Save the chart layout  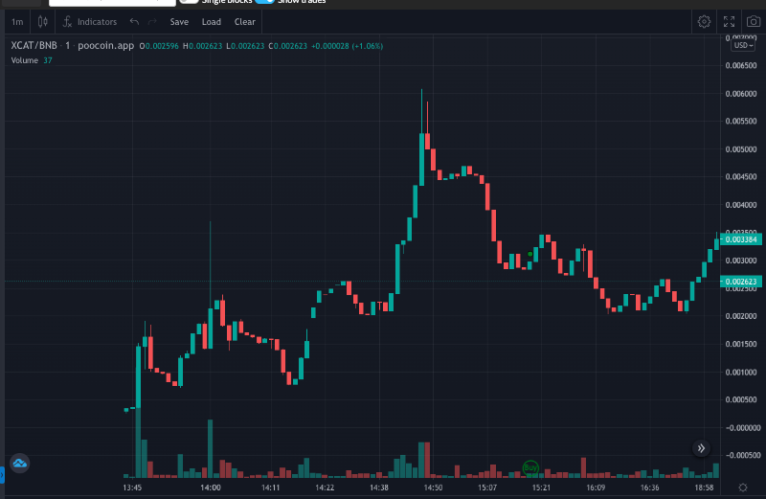pyautogui.click(x=179, y=22)
